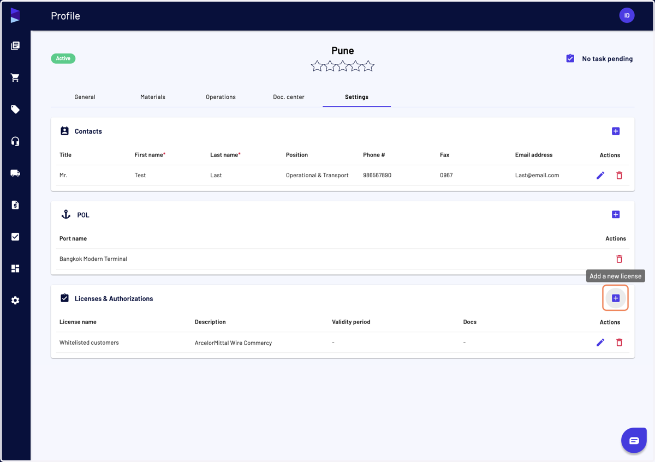This screenshot has height=462, width=655.
Task: Edit the Whitelisted customers license
Action: point(600,343)
